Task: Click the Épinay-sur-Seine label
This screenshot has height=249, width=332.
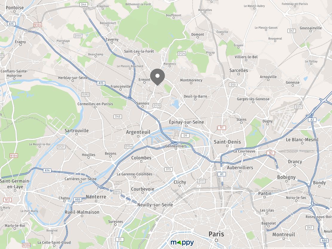Action: coord(186,122)
